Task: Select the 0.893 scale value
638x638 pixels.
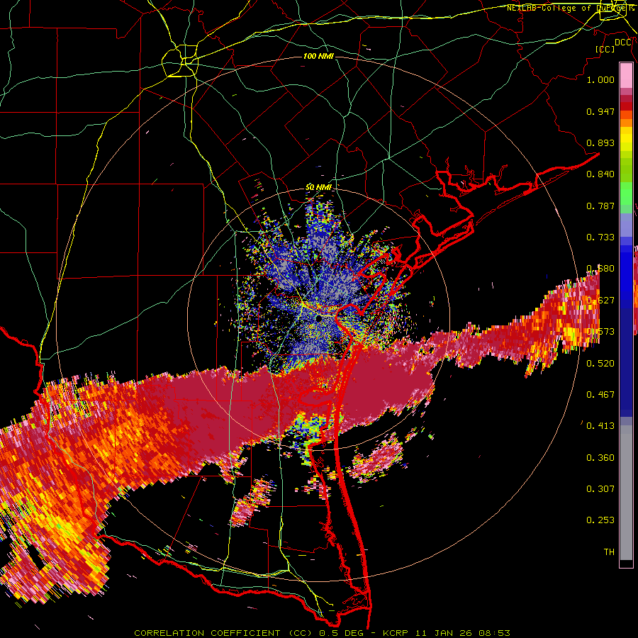Action: point(600,142)
